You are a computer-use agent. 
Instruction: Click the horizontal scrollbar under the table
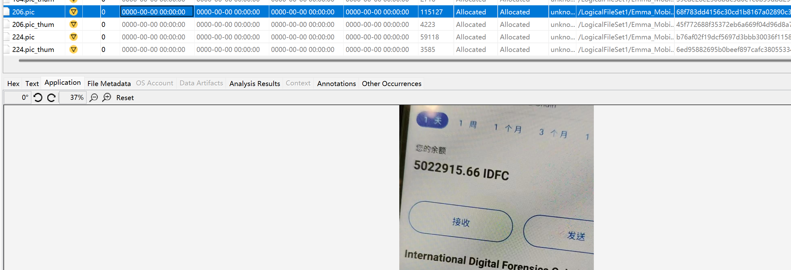coord(404,60)
